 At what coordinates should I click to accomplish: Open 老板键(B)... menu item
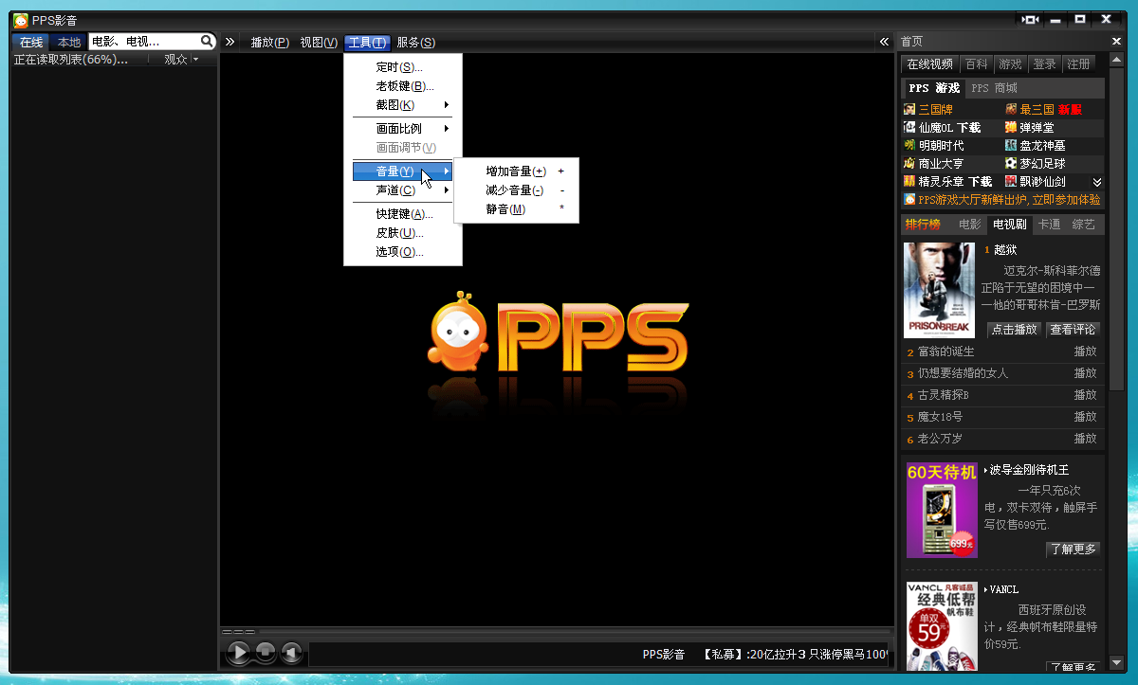coord(403,85)
